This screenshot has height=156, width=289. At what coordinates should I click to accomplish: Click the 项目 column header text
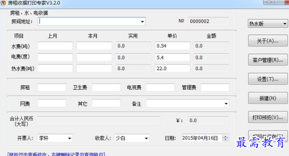click(x=19, y=36)
